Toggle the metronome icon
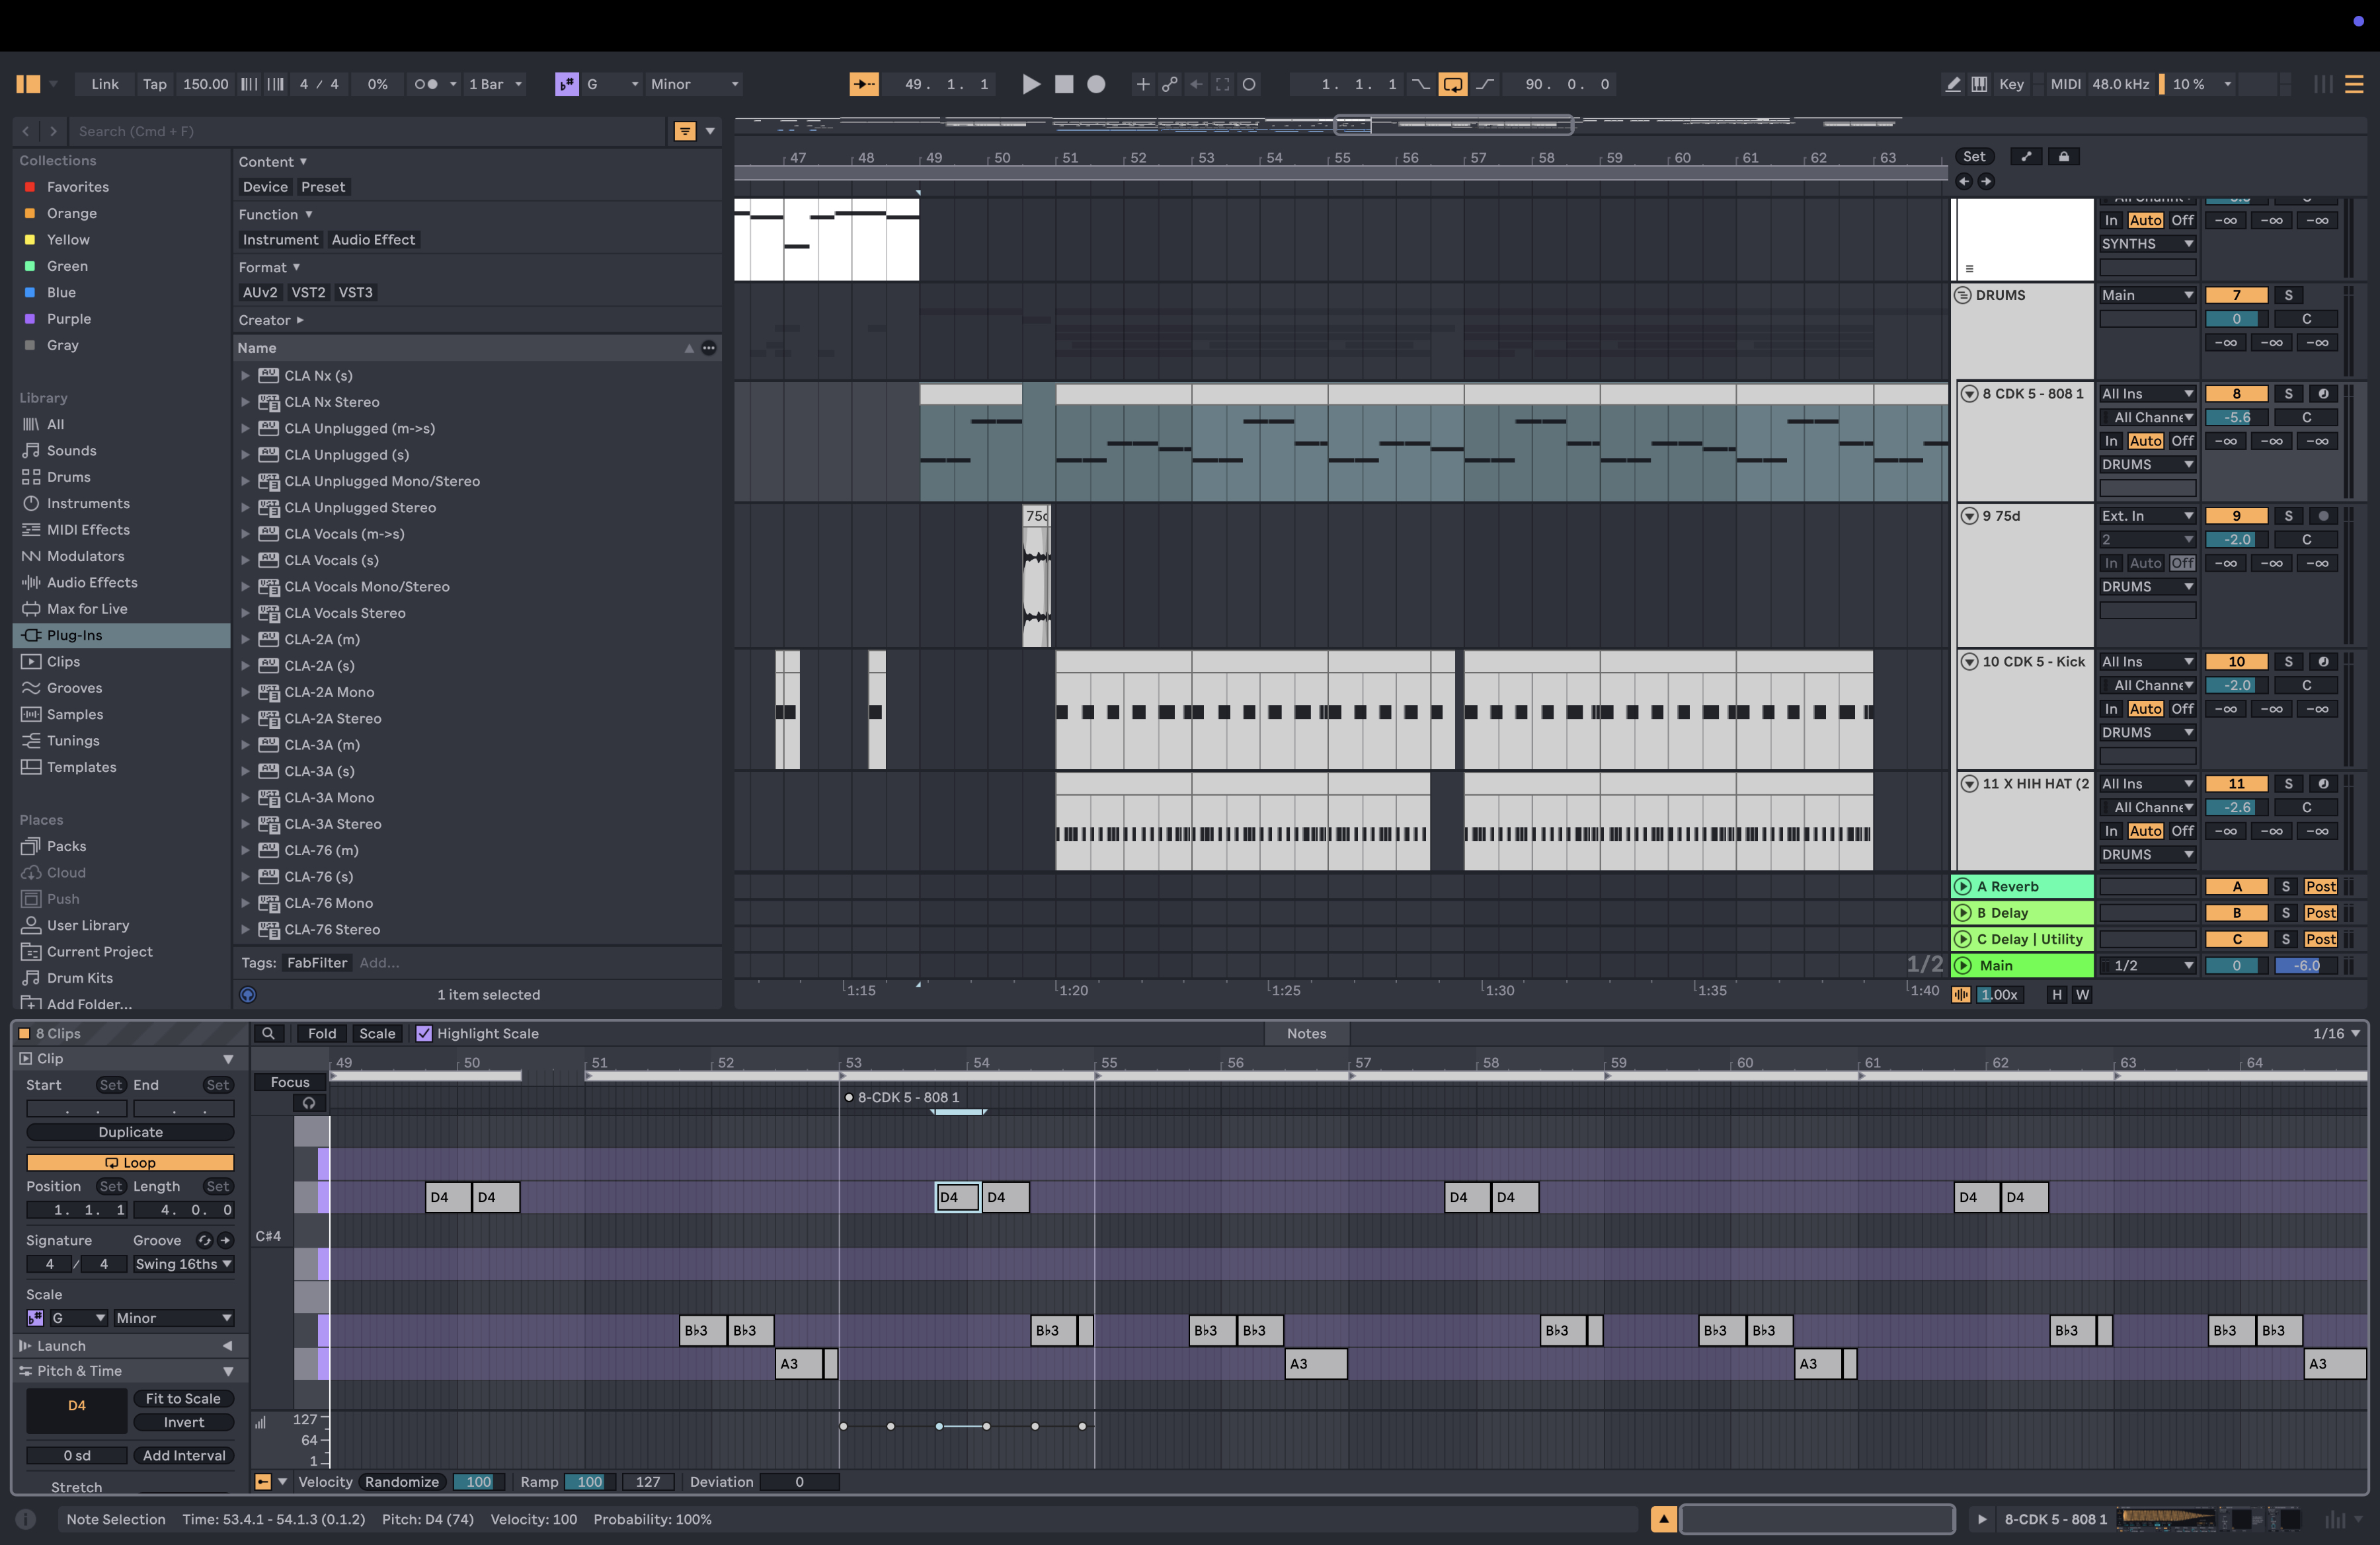The image size is (2380, 1545). pyautogui.click(x=426, y=84)
